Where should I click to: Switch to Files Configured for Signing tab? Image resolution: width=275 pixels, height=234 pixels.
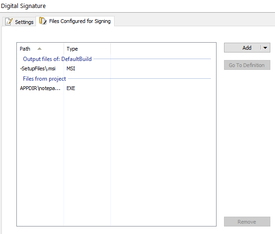click(75, 21)
